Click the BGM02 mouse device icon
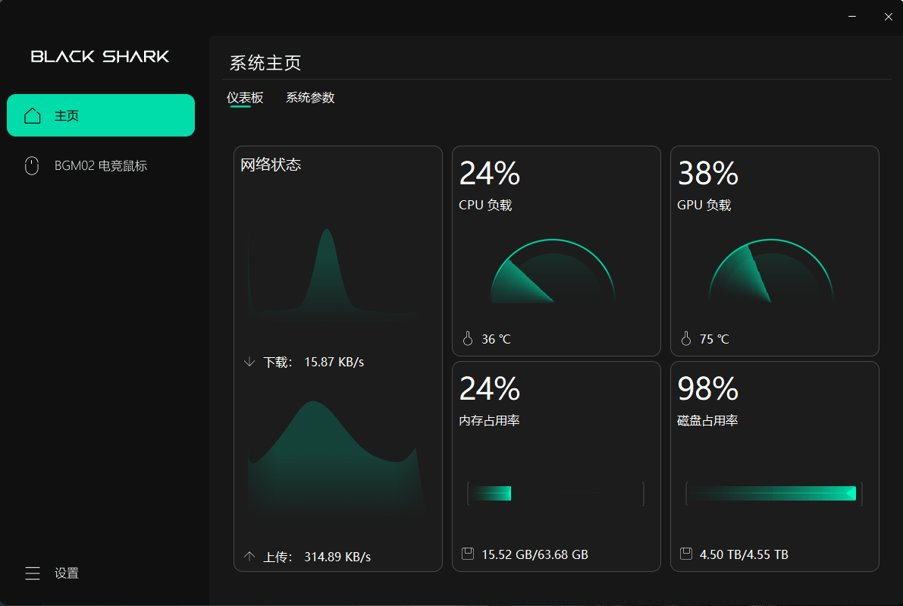903x606 pixels. click(32, 166)
